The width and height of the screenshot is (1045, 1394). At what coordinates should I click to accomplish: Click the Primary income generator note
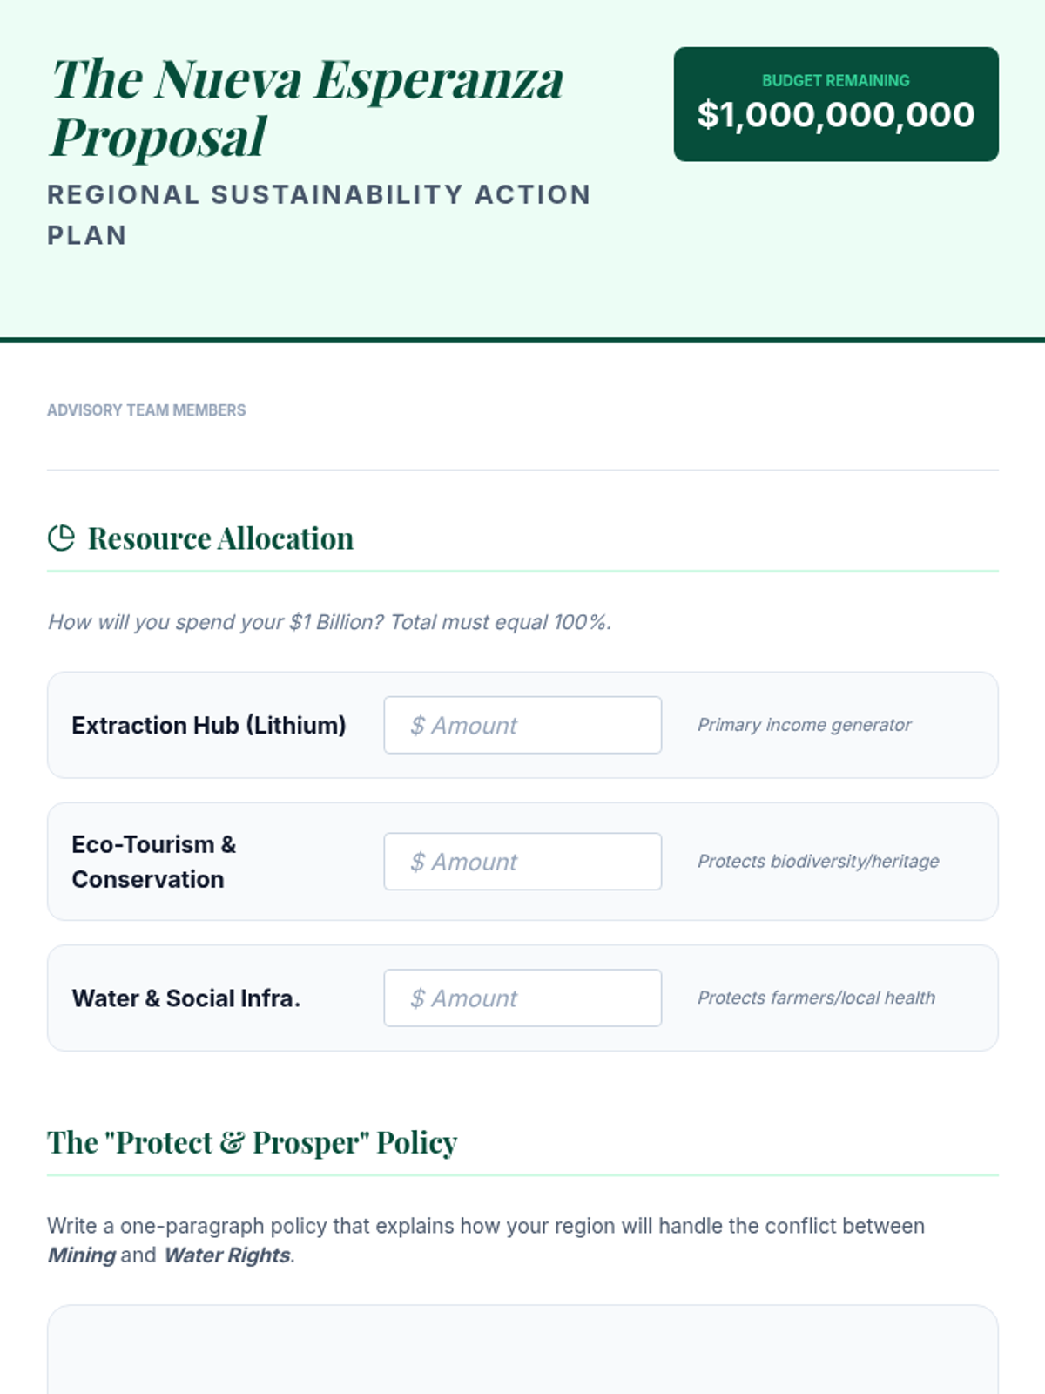805,725
